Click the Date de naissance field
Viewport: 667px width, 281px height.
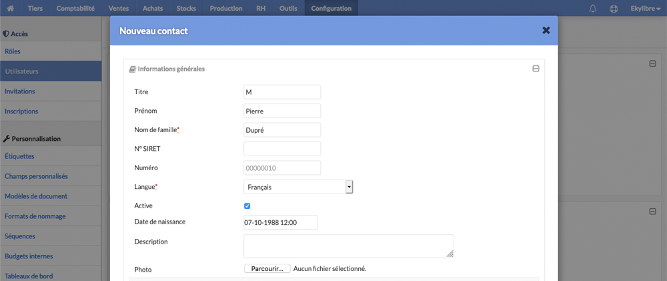281,222
